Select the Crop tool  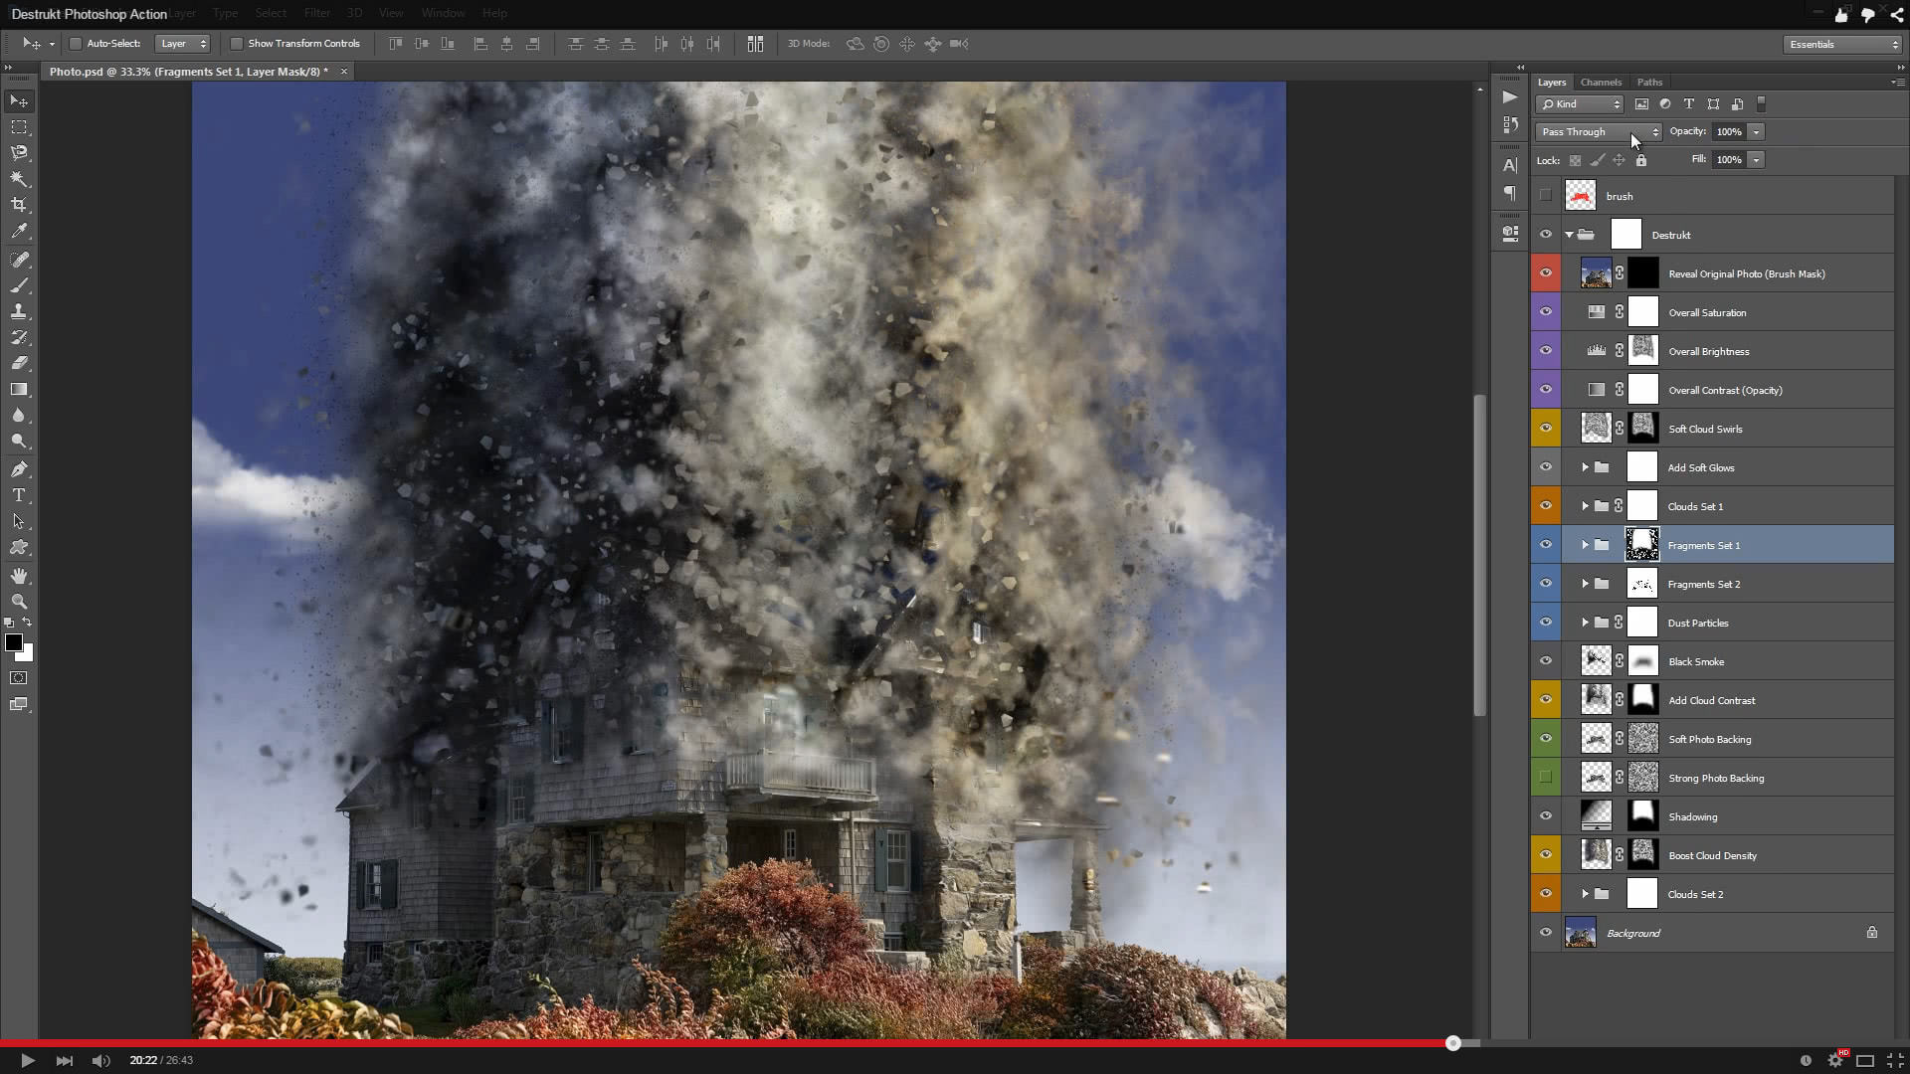pyautogui.click(x=19, y=205)
